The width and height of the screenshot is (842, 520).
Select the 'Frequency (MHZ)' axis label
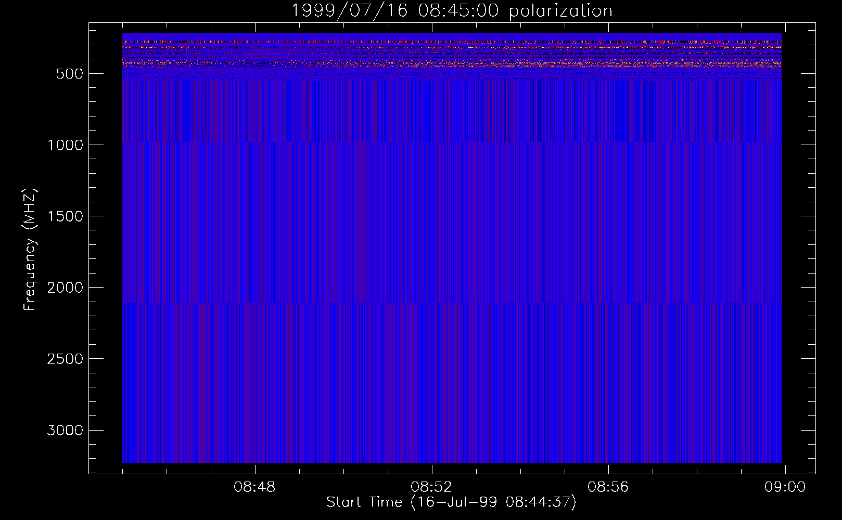[x=30, y=249]
